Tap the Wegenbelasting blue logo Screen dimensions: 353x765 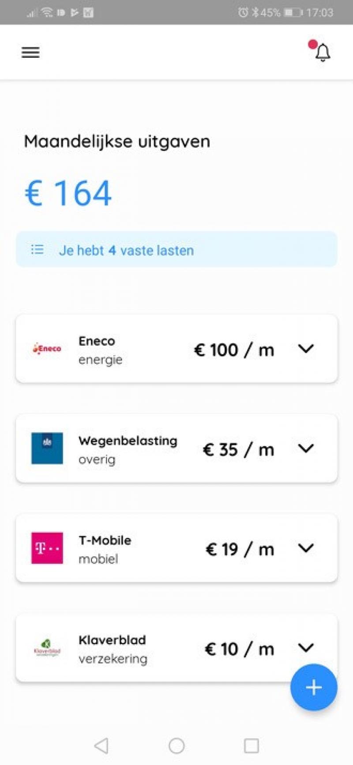click(x=47, y=448)
